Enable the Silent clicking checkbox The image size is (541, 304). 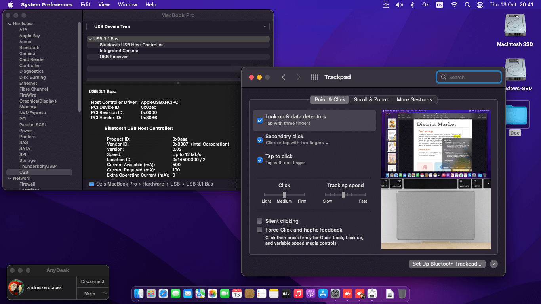coord(259,221)
